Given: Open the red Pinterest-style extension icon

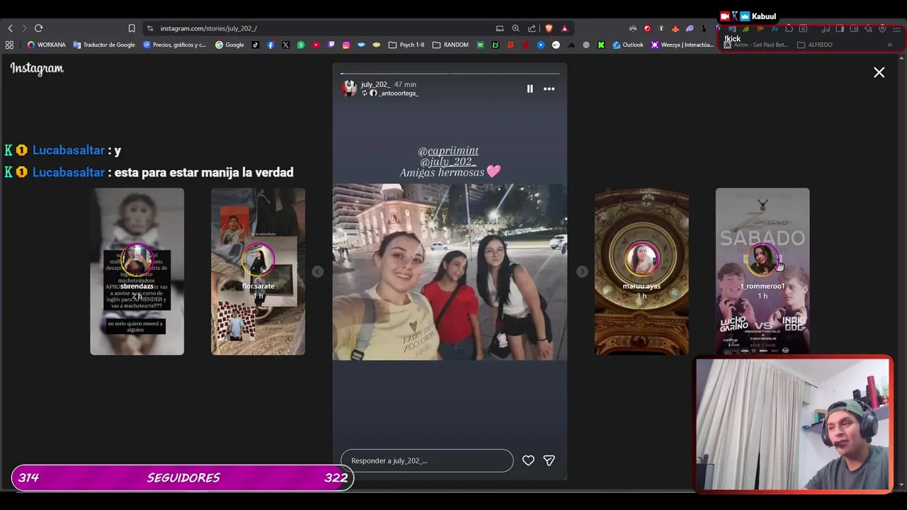Looking at the screenshot, I should (x=647, y=28).
